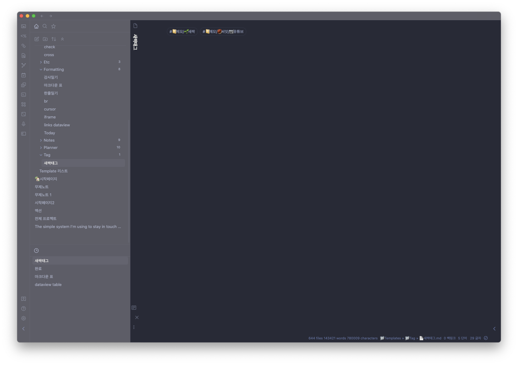Expand the right sidebar with the chevron
Image resolution: width=518 pixels, height=365 pixels.
click(x=494, y=329)
